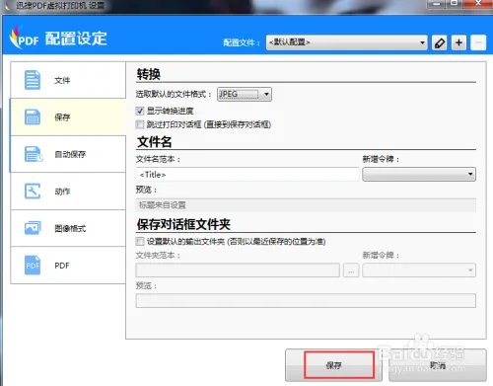
Task: Open 新增令牌 dropdown for file name
Action: point(419,174)
